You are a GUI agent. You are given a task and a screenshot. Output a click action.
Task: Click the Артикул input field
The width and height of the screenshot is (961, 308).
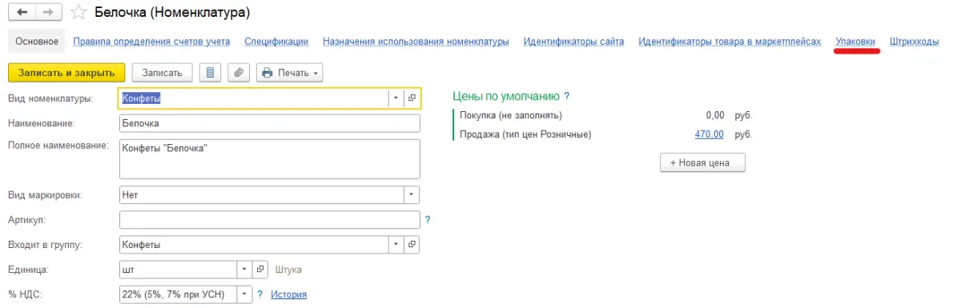(269, 219)
